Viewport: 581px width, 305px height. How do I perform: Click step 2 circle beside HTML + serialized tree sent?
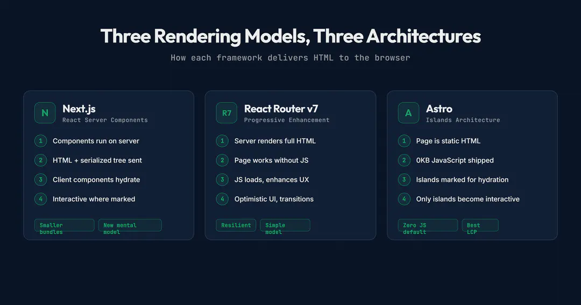(x=41, y=160)
